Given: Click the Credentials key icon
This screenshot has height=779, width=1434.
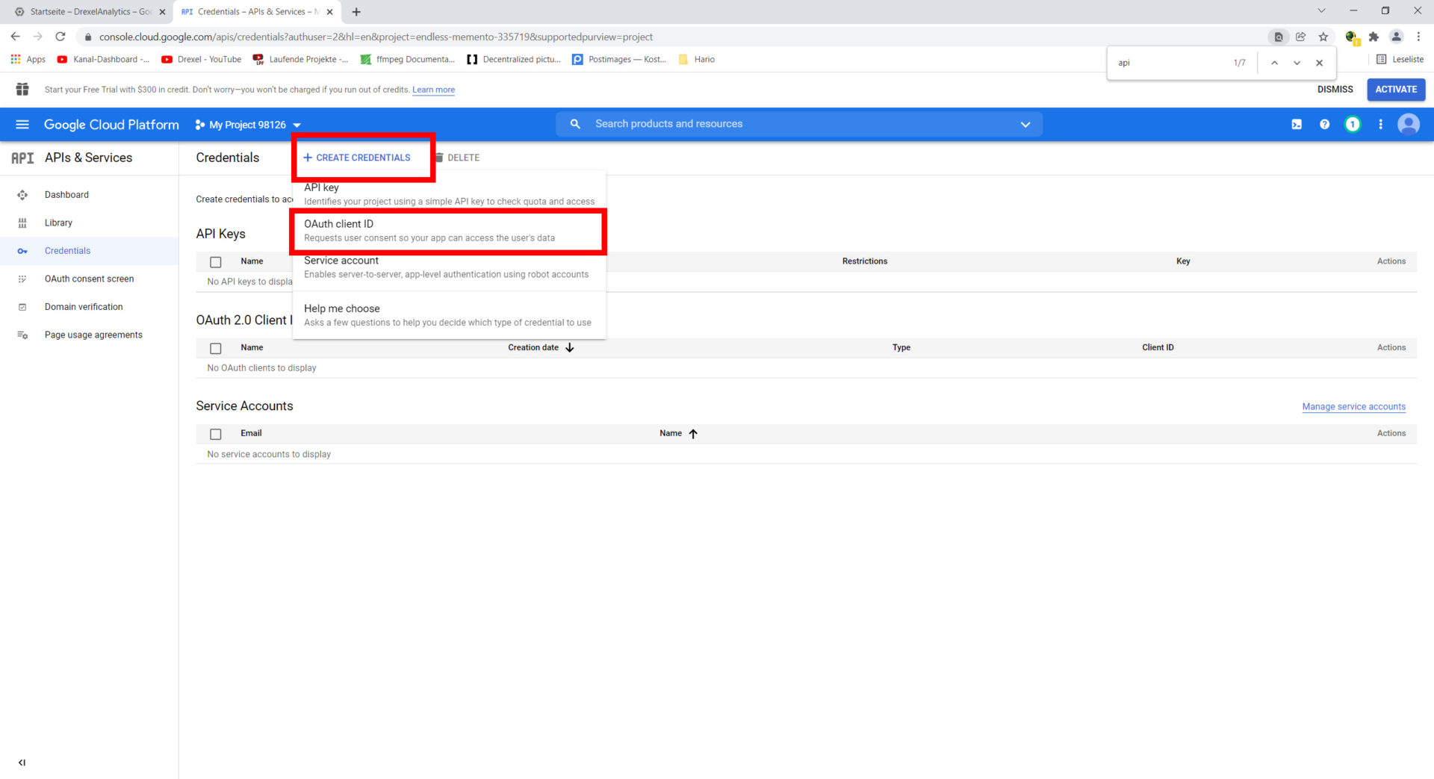Looking at the screenshot, I should point(22,251).
